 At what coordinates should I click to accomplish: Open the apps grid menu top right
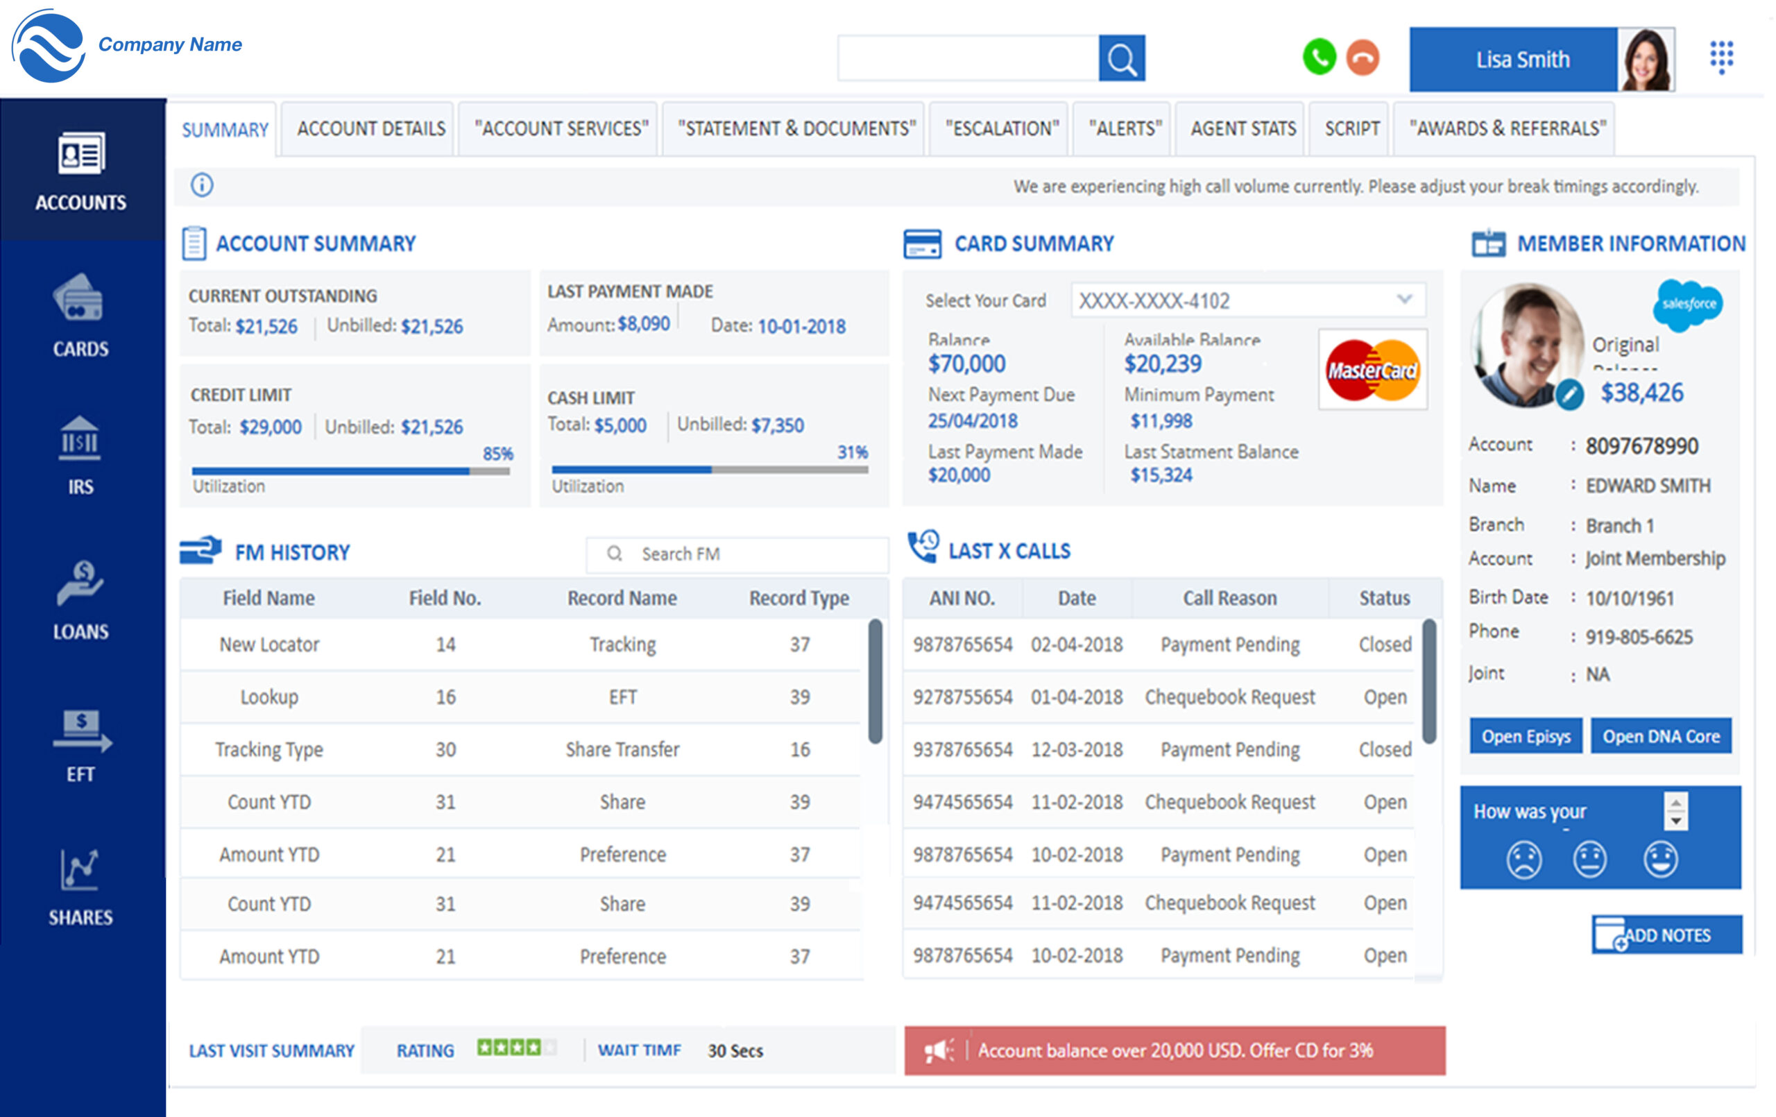[1720, 57]
